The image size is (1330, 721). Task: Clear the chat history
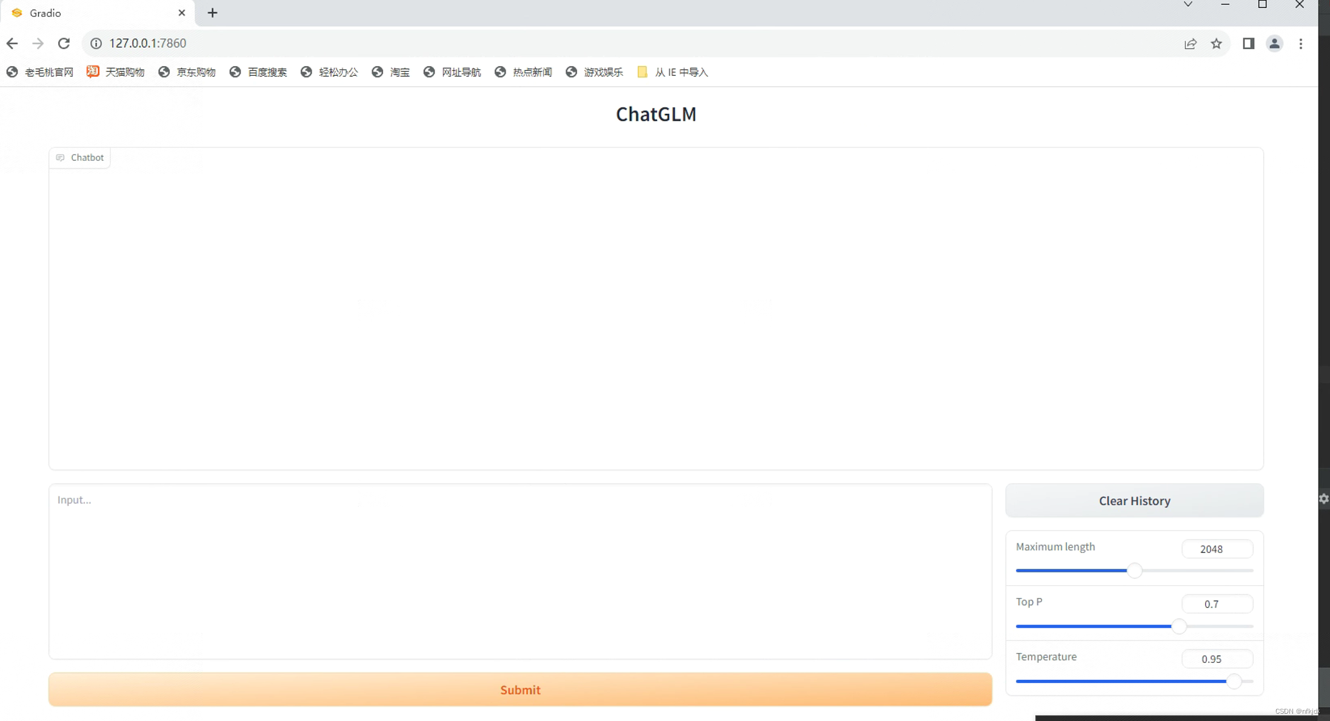(1134, 501)
